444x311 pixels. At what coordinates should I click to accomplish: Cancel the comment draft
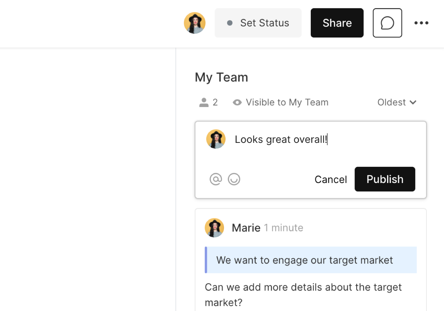(x=331, y=179)
